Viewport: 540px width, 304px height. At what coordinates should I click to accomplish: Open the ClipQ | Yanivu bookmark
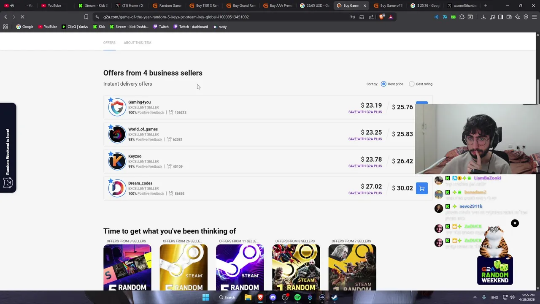coord(75,27)
